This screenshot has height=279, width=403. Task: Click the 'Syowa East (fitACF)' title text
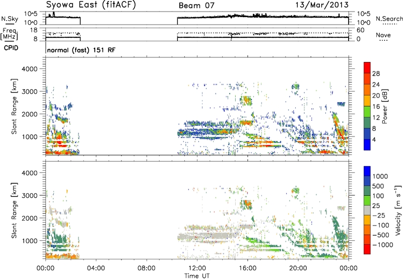(91, 5)
